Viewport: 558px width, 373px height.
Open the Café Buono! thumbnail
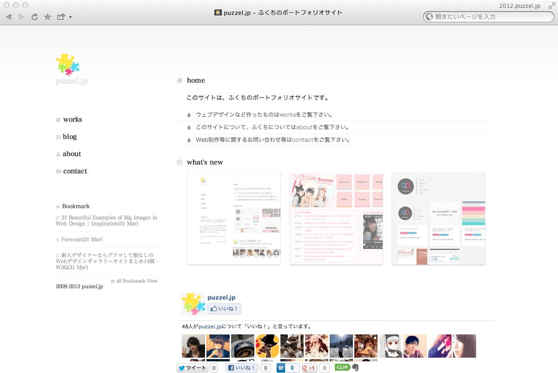point(336,219)
